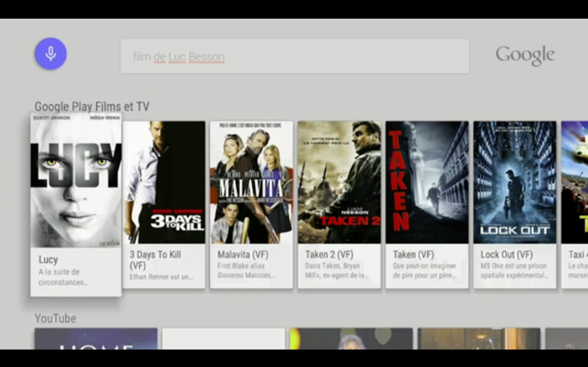588x367 pixels.
Task: Open the Malavita movie poster
Action: point(251,183)
